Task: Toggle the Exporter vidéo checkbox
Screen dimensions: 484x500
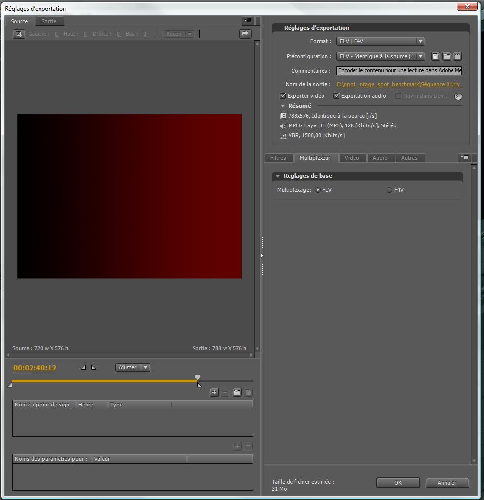Action: (283, 95)
